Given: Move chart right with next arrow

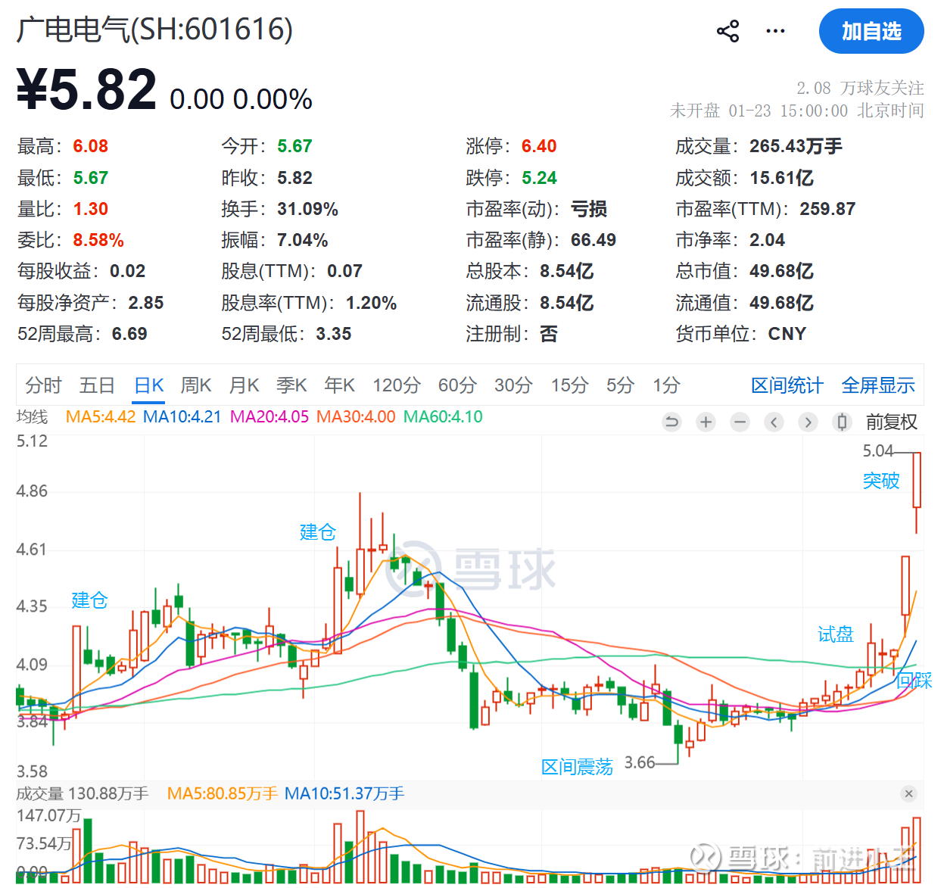Looking at the screenshot, I should pyautogui.click(x=808, y=422).
